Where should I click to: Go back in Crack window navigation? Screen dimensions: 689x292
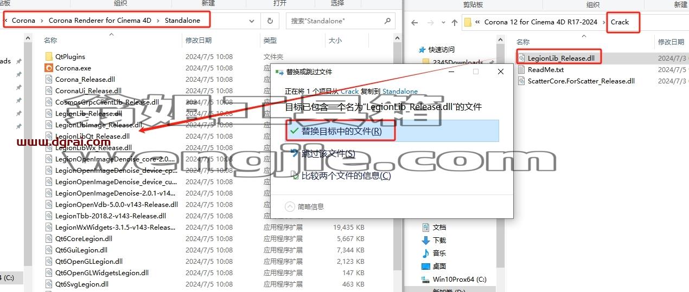[x=414, y=22]
